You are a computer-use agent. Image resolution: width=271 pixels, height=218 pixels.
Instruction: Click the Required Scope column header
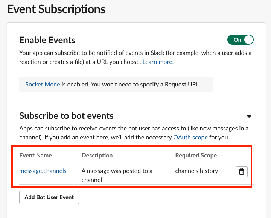196,156
